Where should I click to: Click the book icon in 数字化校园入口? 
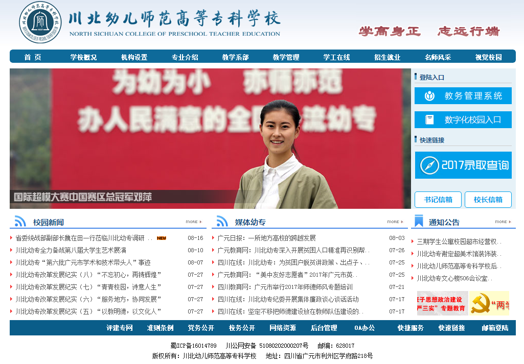click(430, 120)
